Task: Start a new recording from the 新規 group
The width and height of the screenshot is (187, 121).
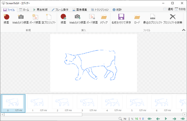Action: [x=6, y=19]
